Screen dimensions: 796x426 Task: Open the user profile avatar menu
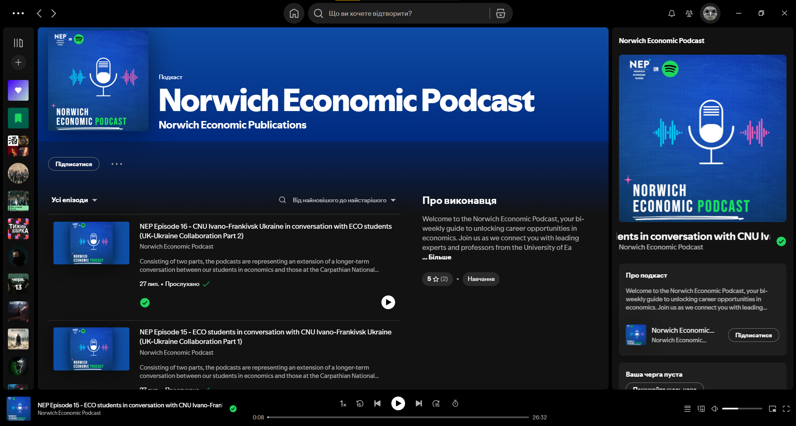[x=710, y=13]
